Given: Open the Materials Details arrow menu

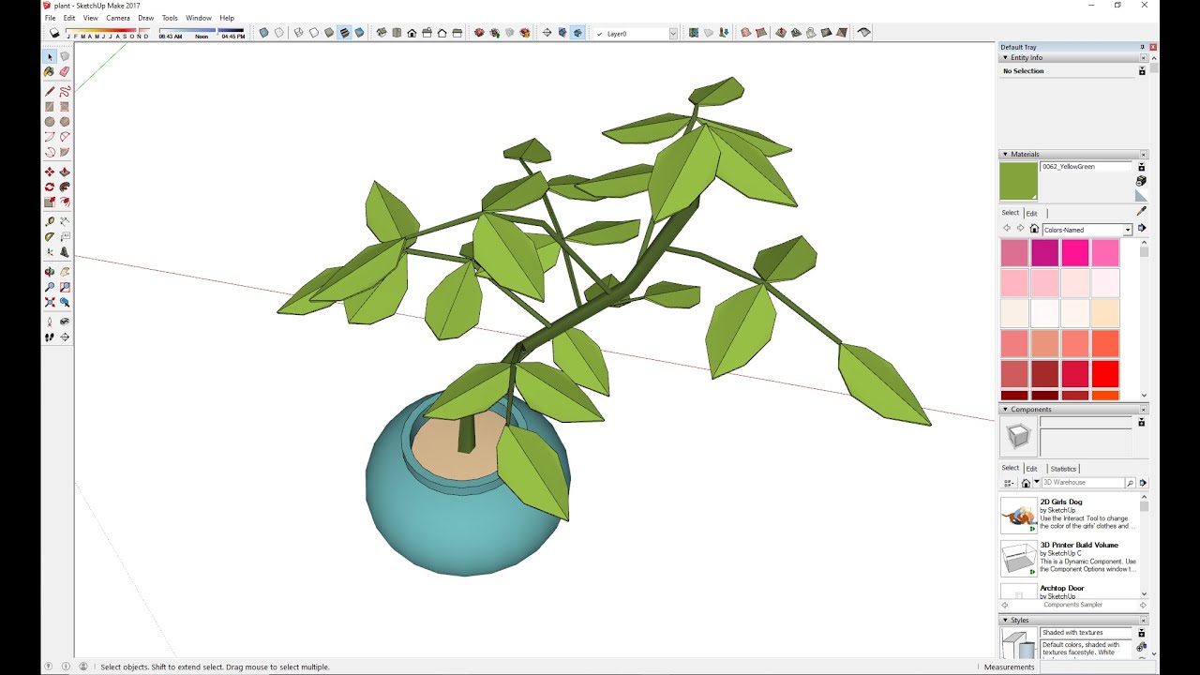Looking at the screenshot, I should pyautogui.click(x=1142, y=229).
